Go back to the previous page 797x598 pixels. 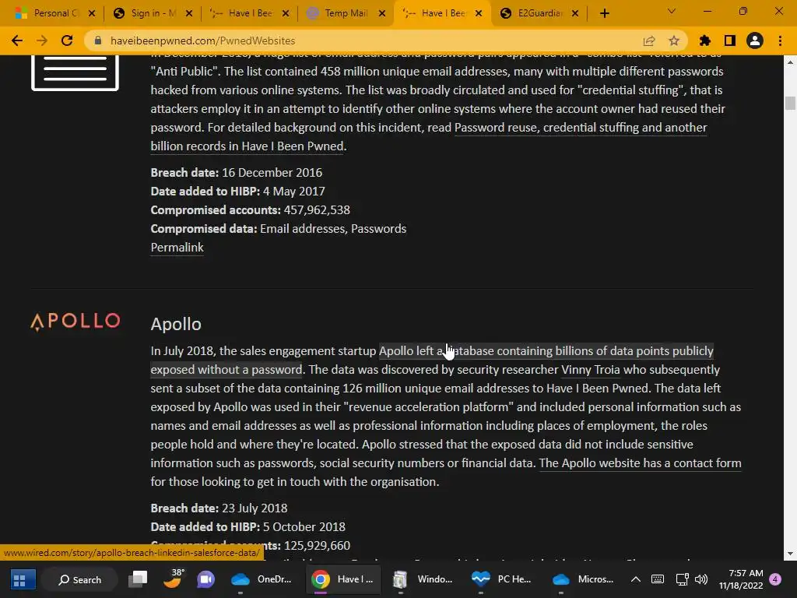click(17, 40)
